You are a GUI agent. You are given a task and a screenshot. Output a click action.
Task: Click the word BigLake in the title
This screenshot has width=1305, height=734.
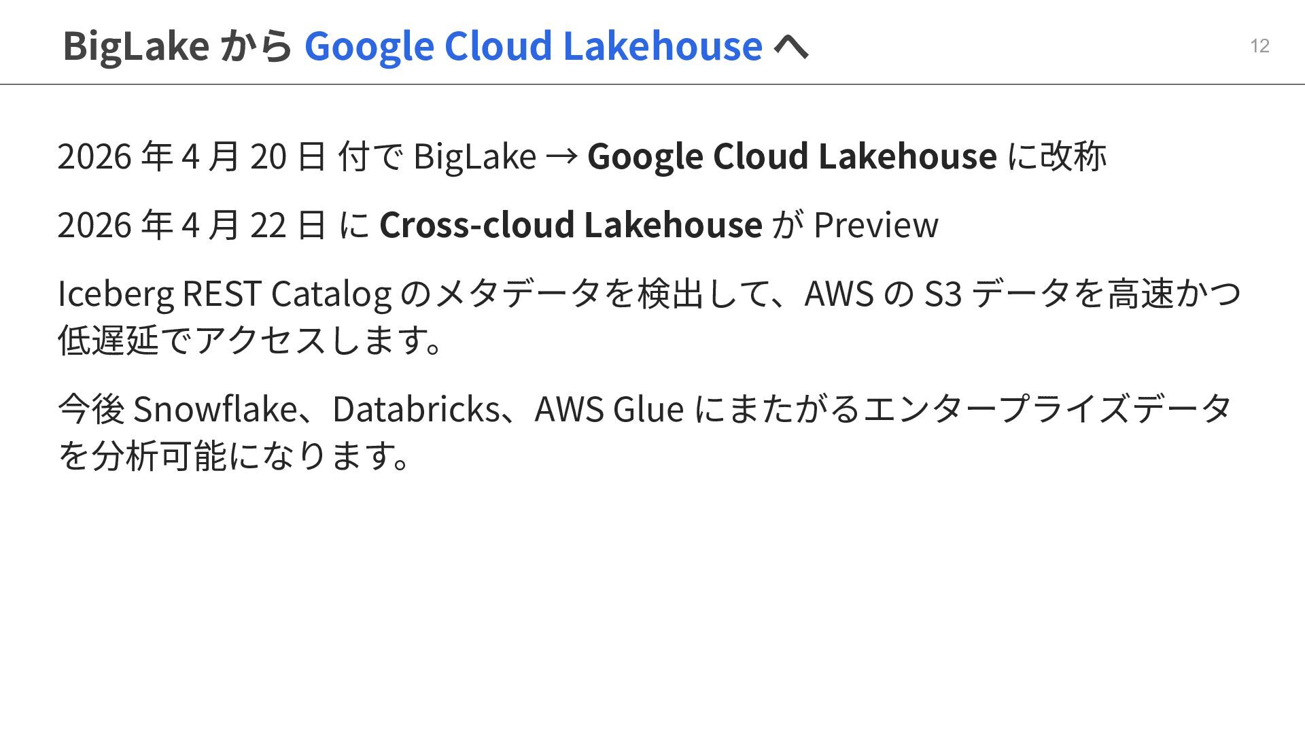[135, 46]
